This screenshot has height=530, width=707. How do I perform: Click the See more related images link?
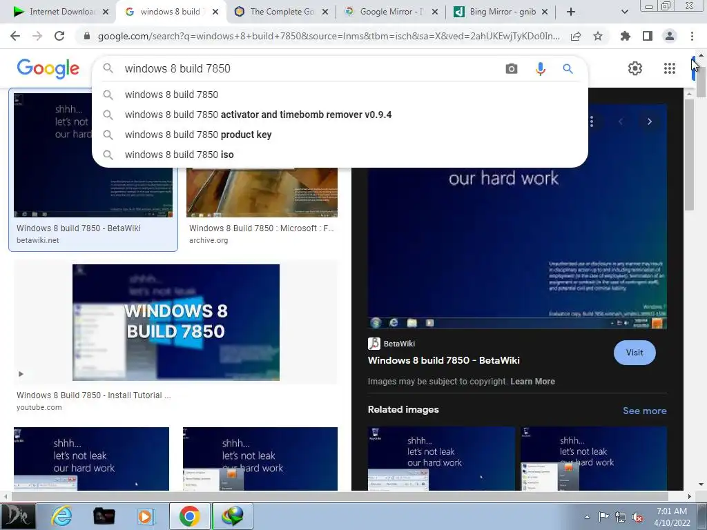pos(644,411)
